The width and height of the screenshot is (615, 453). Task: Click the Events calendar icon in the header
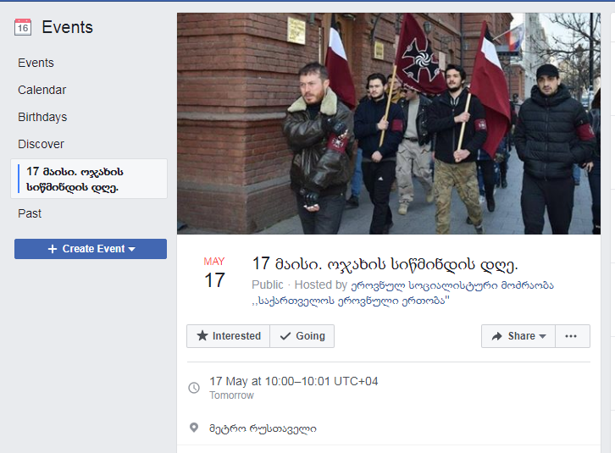23,27
